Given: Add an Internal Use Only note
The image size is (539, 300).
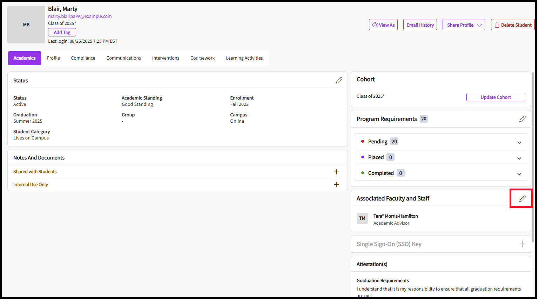Looking at the screenshot, I should [x=336, y=185].
